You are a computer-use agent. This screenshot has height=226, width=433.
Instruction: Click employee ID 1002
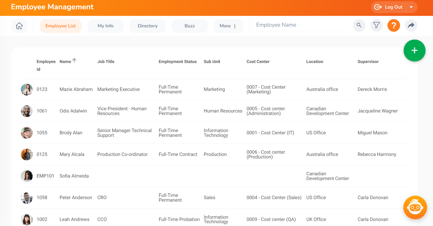tap(42, 219)
